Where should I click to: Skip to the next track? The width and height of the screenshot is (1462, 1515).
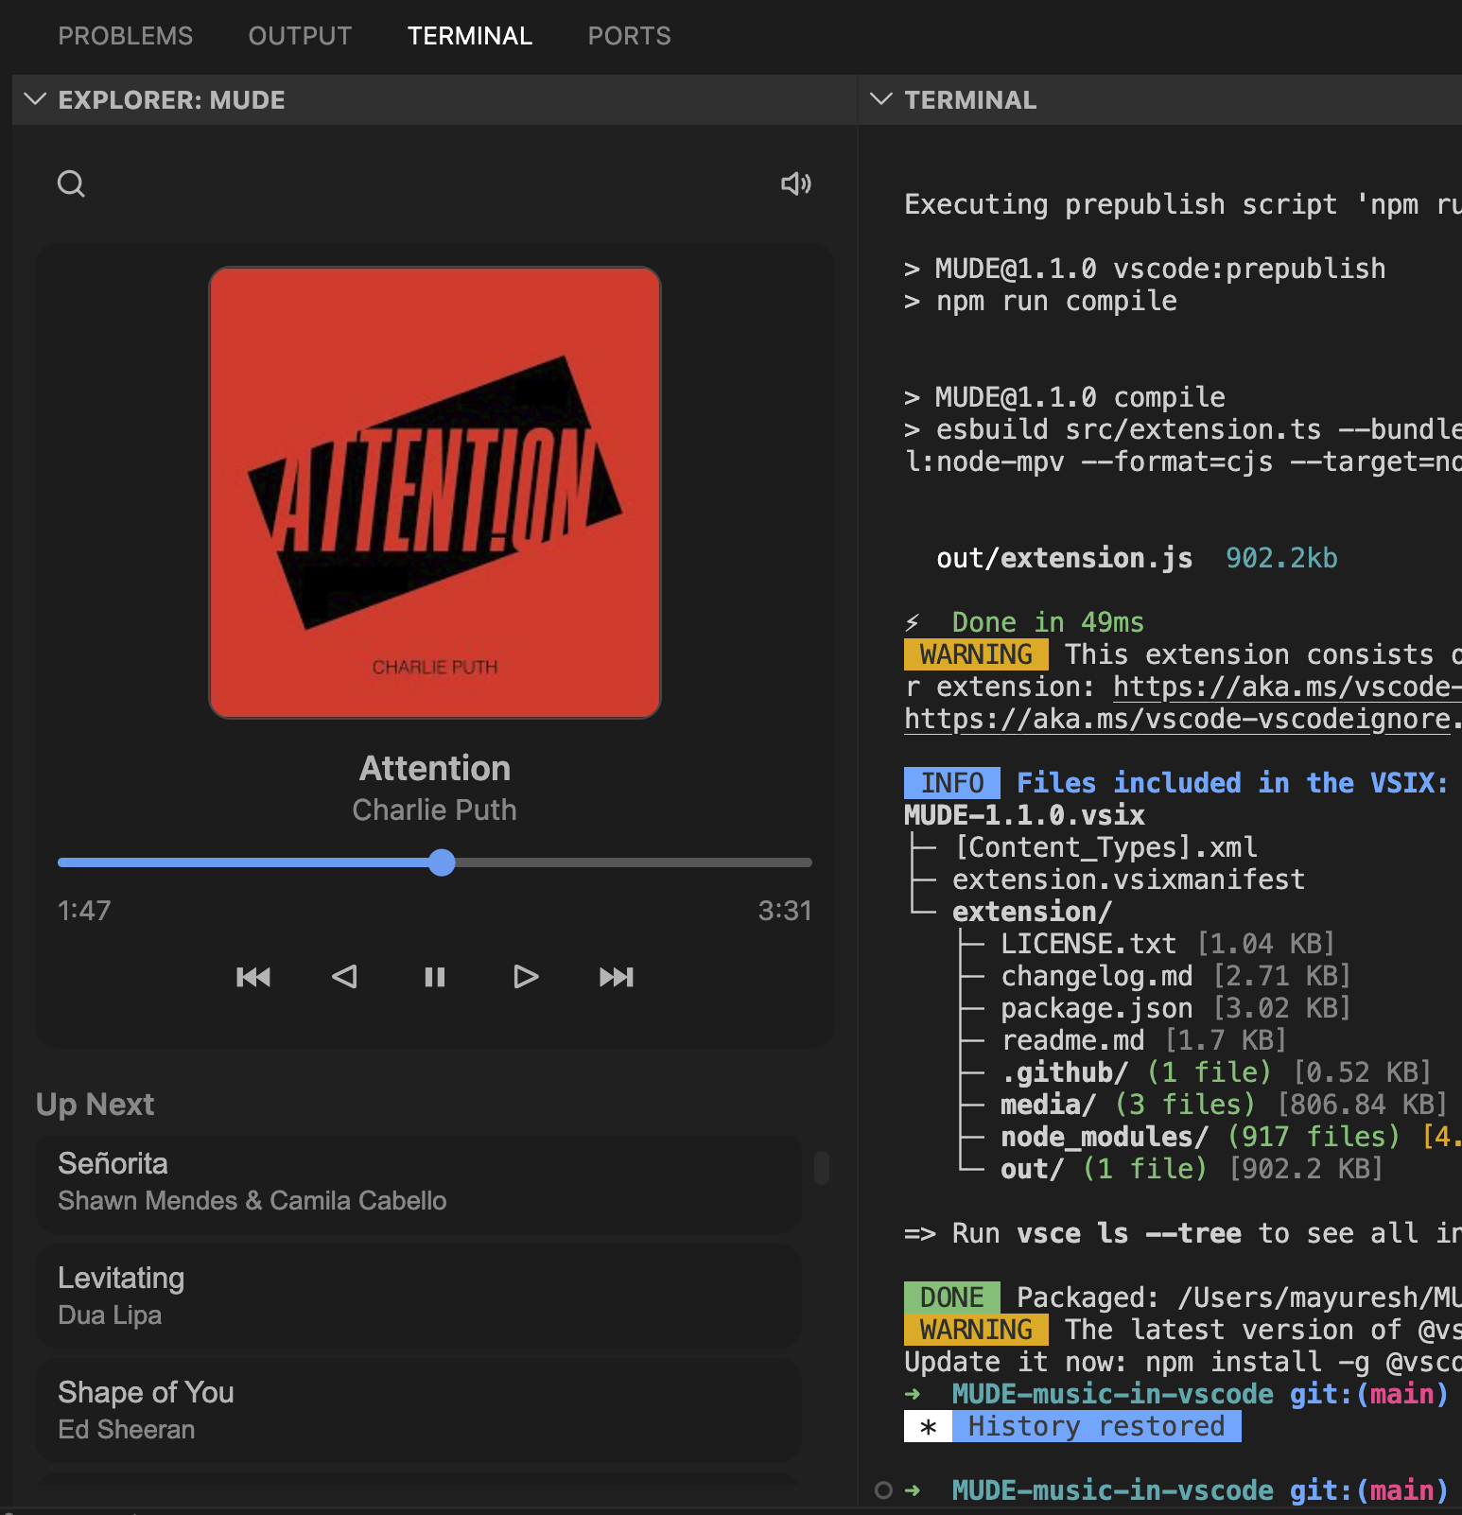(617, 977)
